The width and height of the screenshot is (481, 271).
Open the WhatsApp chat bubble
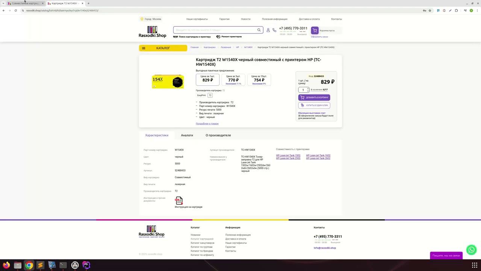tap(471, 250)
